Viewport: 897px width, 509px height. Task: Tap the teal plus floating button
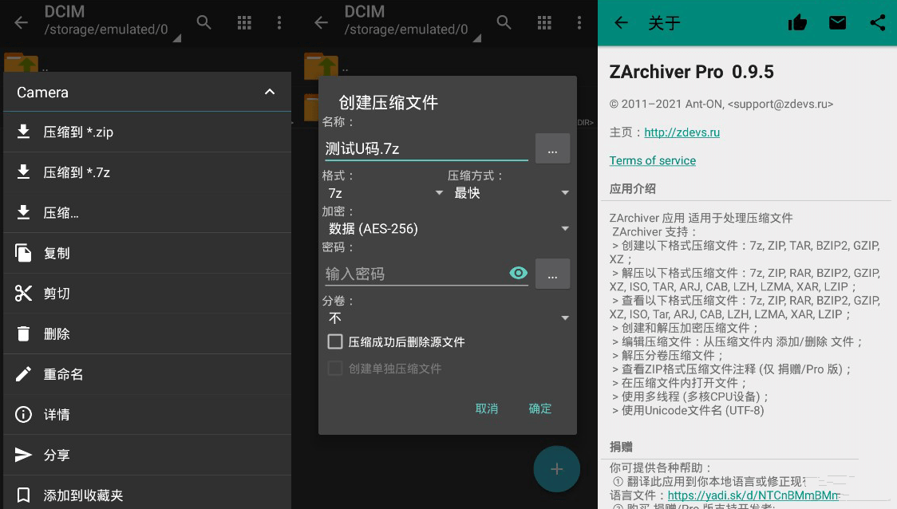pyautogui.click(x=556, y=469)
